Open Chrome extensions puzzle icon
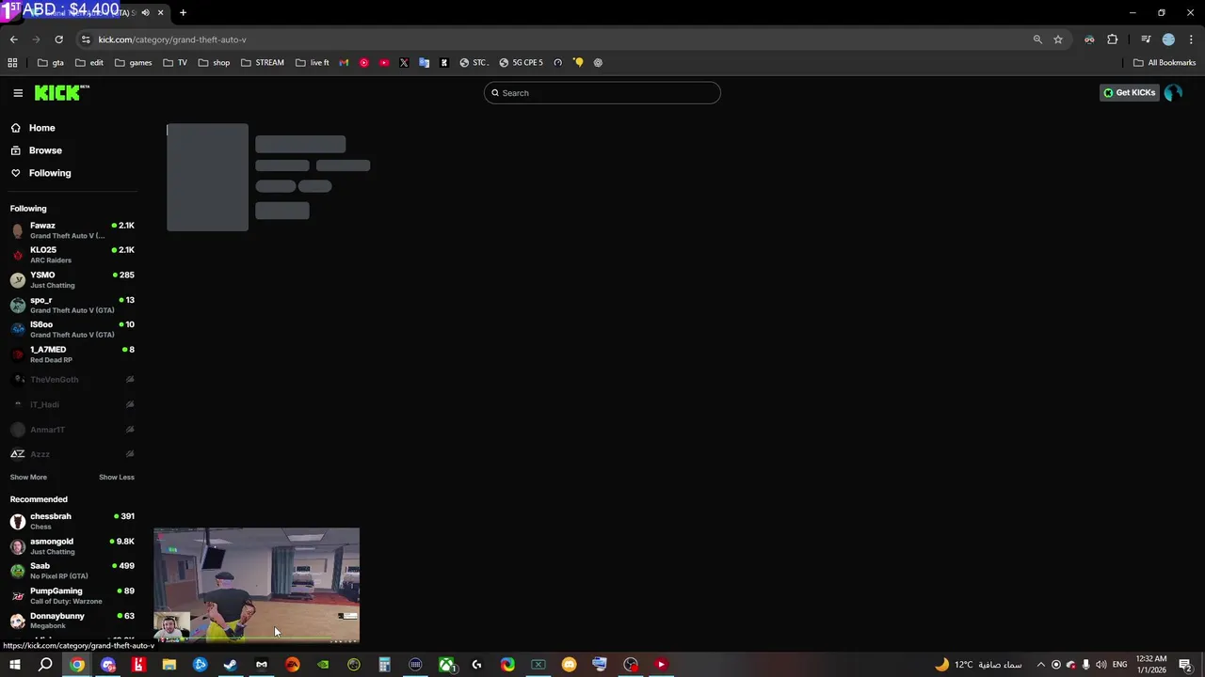 (x=1113, y=39)
